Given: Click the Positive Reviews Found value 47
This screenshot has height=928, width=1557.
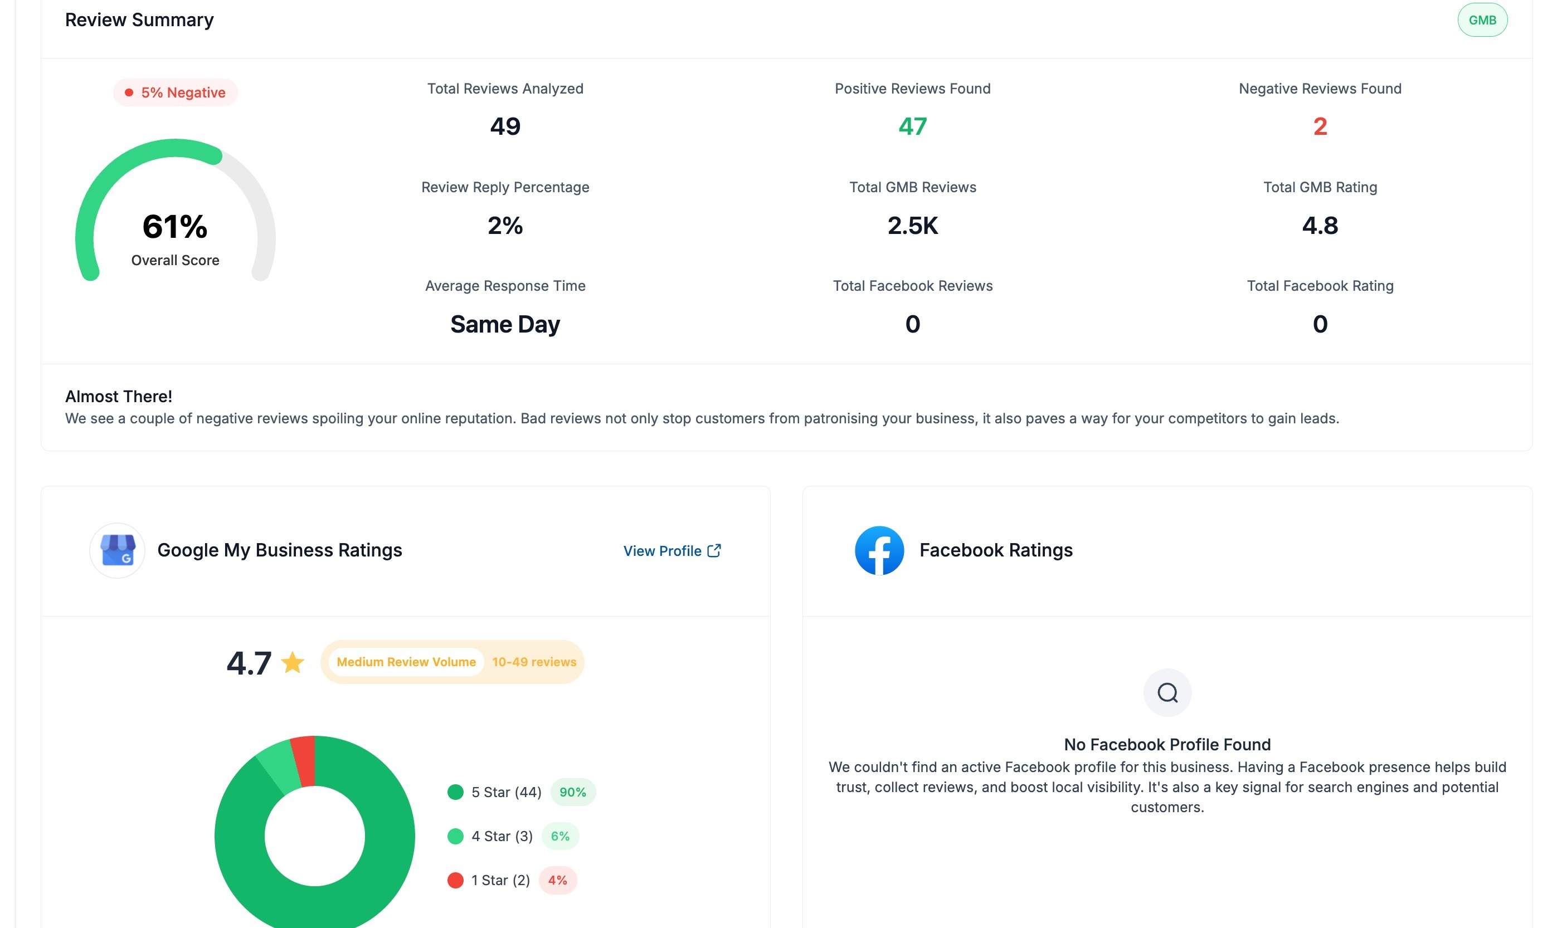Looking at the screenshot, I should pos(912,127).
